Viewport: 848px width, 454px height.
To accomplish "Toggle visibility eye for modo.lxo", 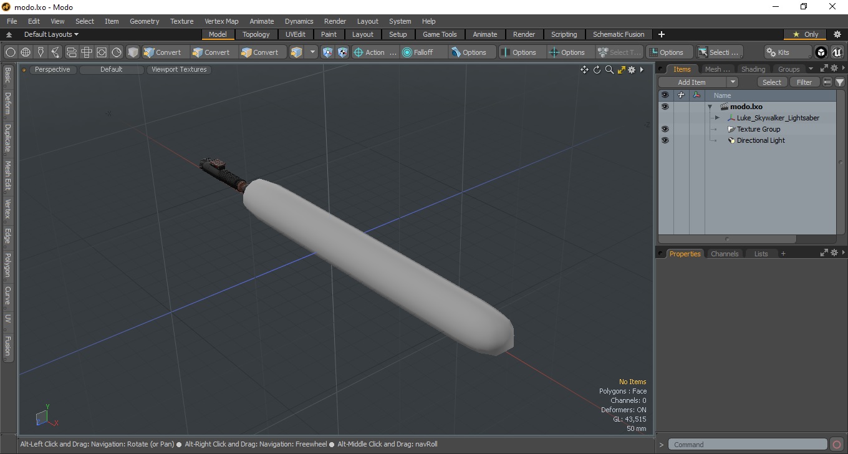I will 665,107.
